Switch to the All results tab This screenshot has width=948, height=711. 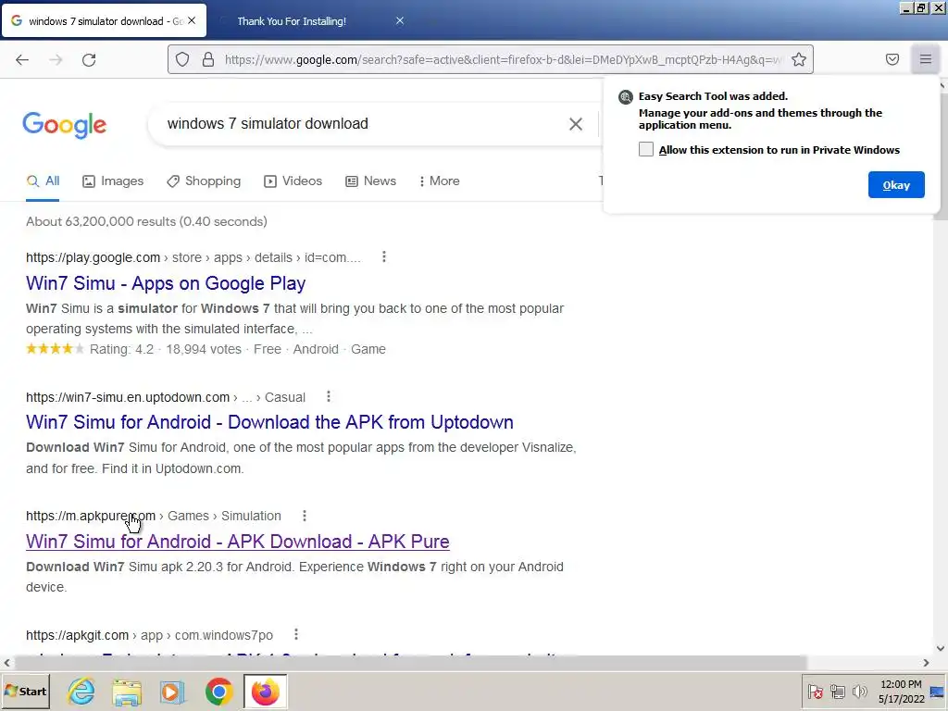click(x=43, y=181)
